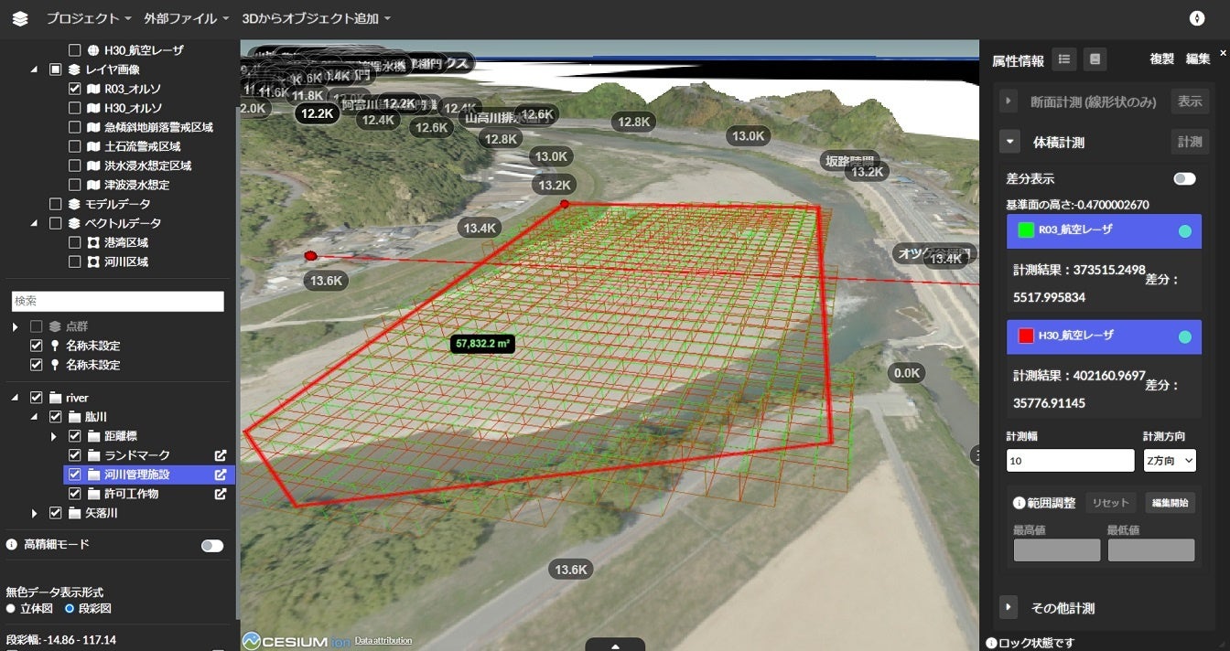The height and width of the screenshot is (651, 1230).
Task: Open 3Dからオブジェクト追加 menu
Action: click(x=316, y=18)
